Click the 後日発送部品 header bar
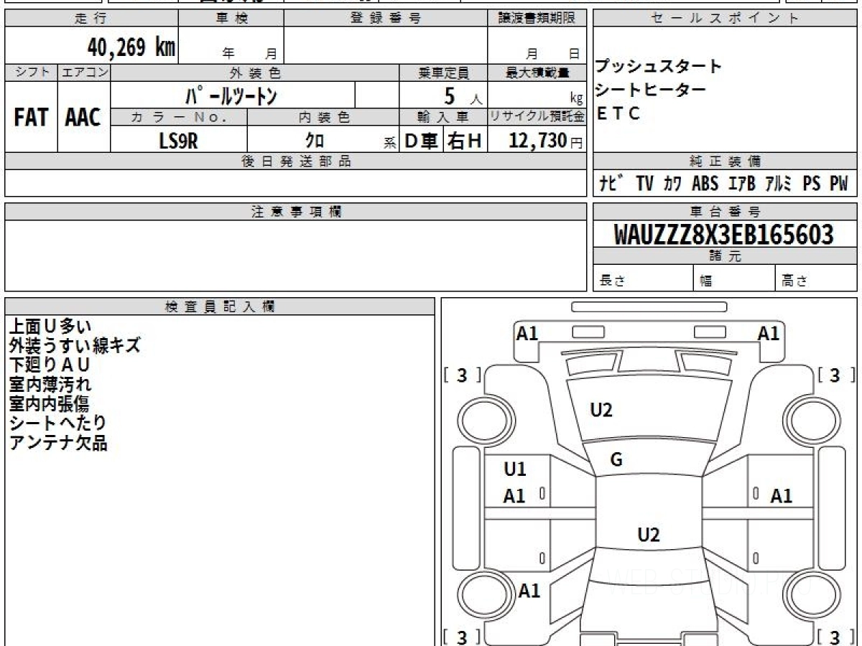The height and width of the screenshot is (646, 862). [x=296, y=161]
